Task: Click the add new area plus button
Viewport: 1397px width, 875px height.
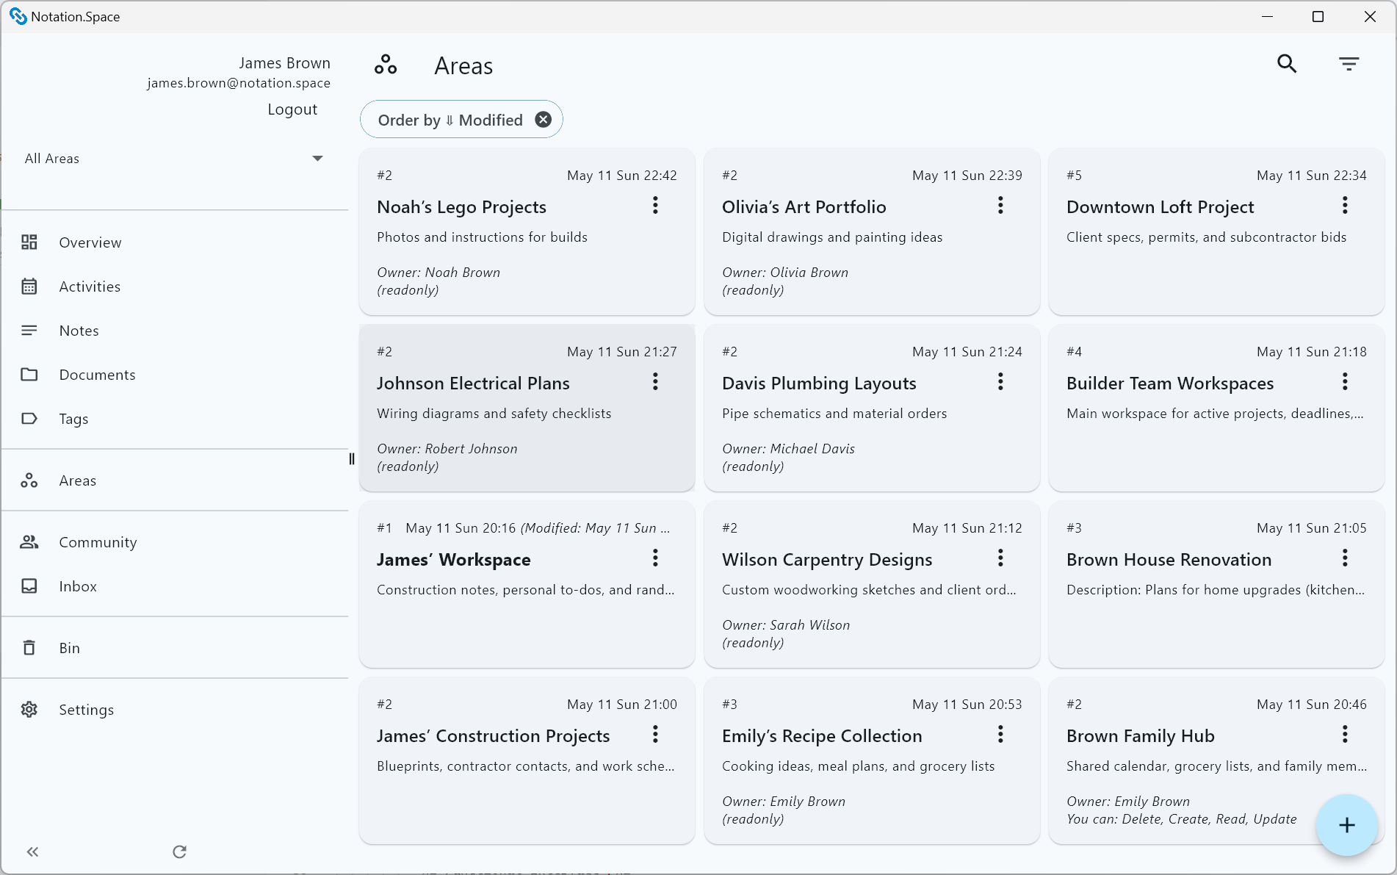Action: click(1346, 825)
